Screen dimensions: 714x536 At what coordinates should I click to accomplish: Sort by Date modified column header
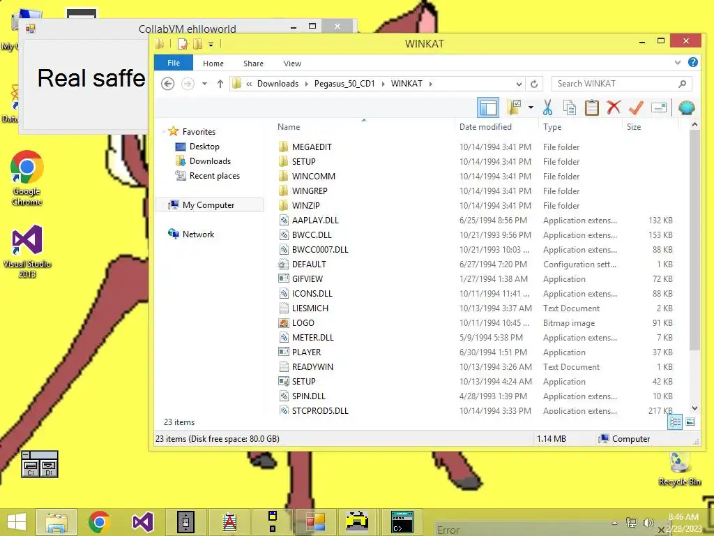[x=485, y=127]
